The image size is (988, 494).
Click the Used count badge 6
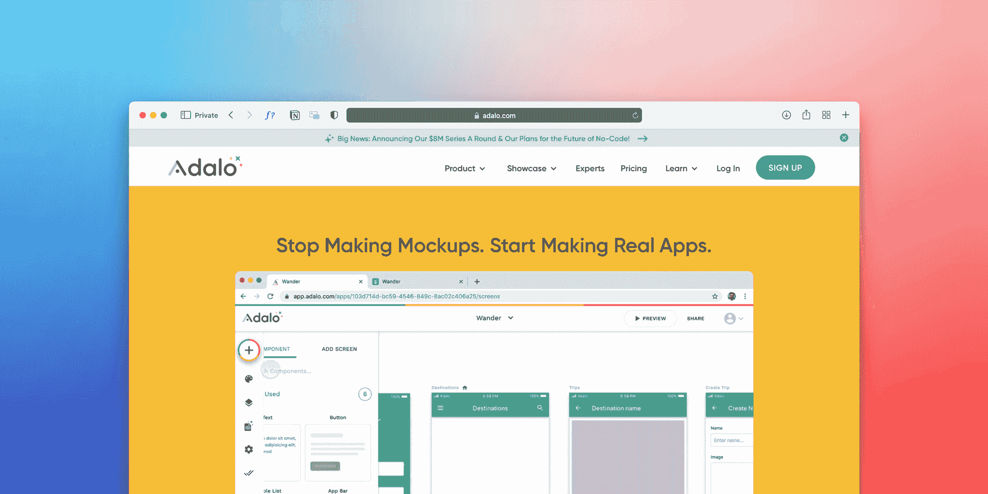[365, 394]
